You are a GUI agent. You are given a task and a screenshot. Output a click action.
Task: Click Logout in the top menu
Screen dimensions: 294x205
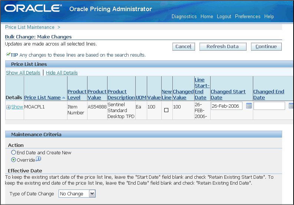pos(224,17)
